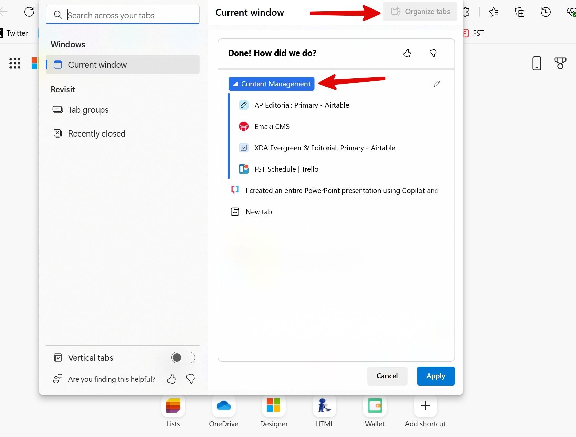Click the Microsoft logo icon
The height and width of the screenshot is (437, 576).
[x=35, y=63]
